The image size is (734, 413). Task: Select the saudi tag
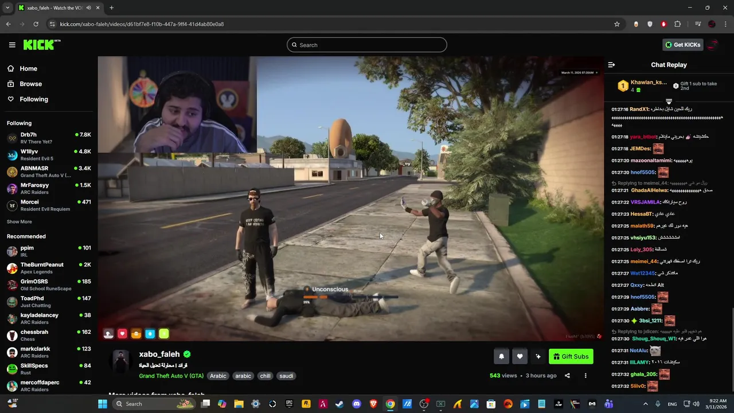[286, 376]
